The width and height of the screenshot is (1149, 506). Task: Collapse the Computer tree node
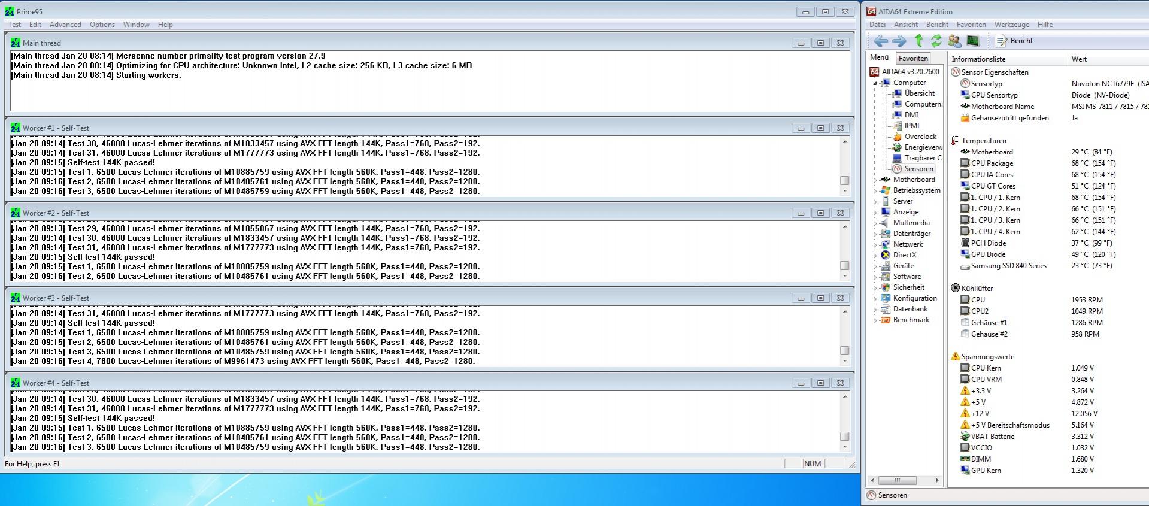tap(875, 83)
